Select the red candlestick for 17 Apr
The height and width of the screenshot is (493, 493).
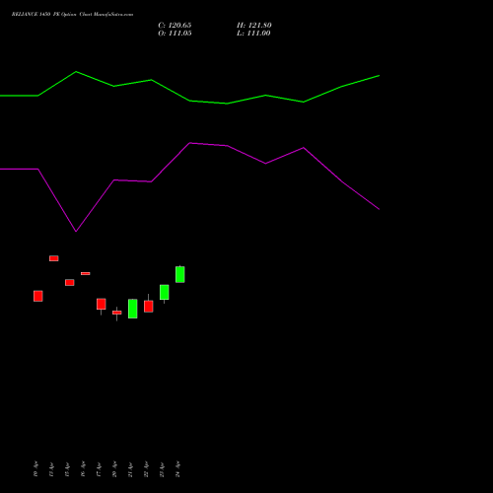(102, 304)
